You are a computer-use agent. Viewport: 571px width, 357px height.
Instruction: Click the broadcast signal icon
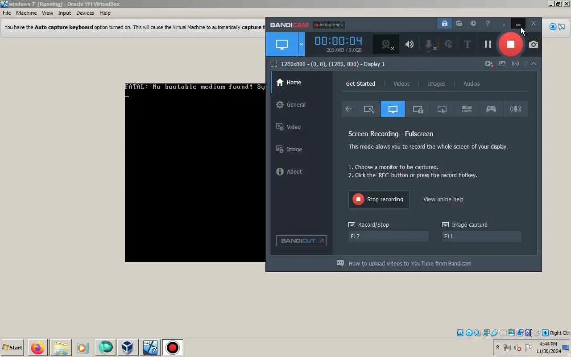[x=516, y=64]
